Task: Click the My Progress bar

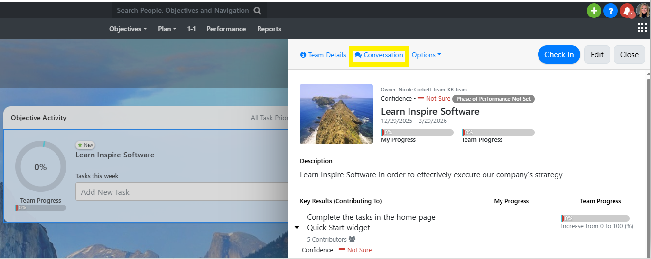Action: tap(417, 132)
